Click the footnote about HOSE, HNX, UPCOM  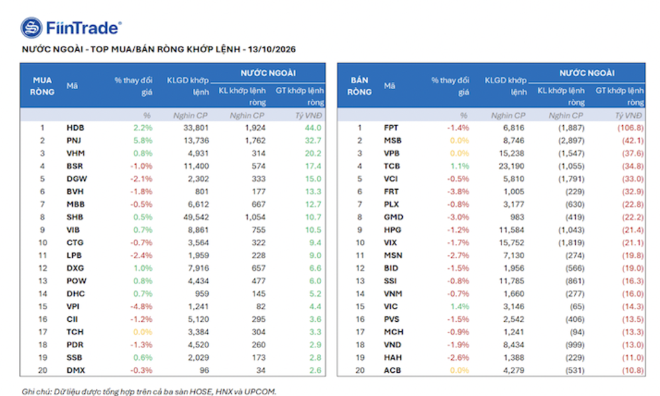(x=149, y=392)
